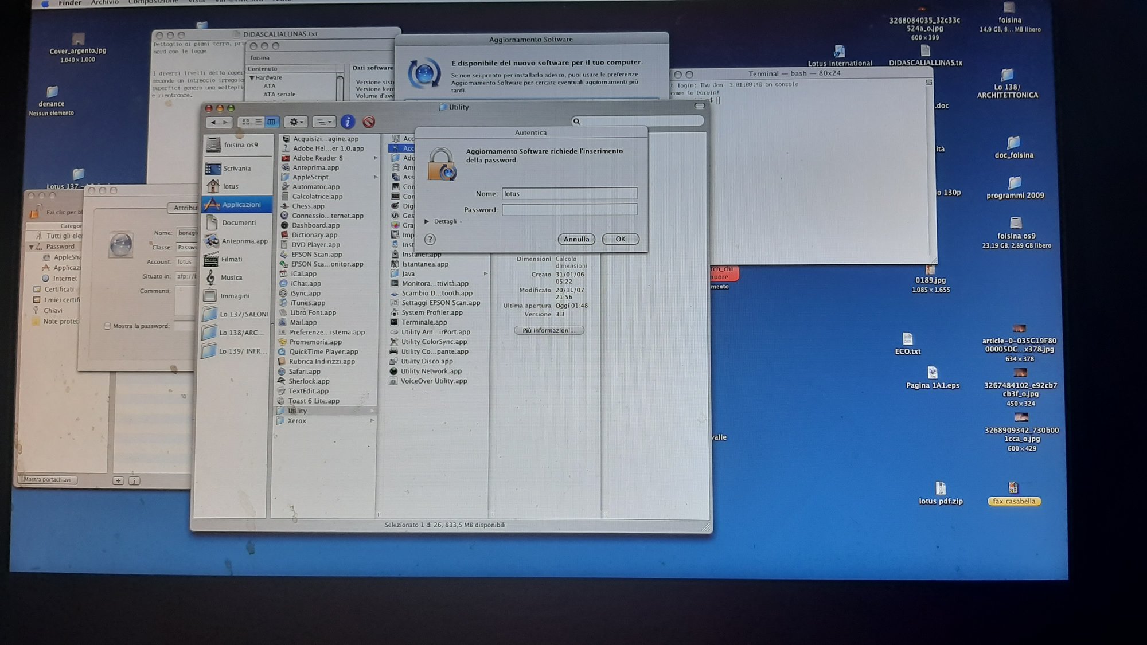Open the help question mark button

point(430,239)
